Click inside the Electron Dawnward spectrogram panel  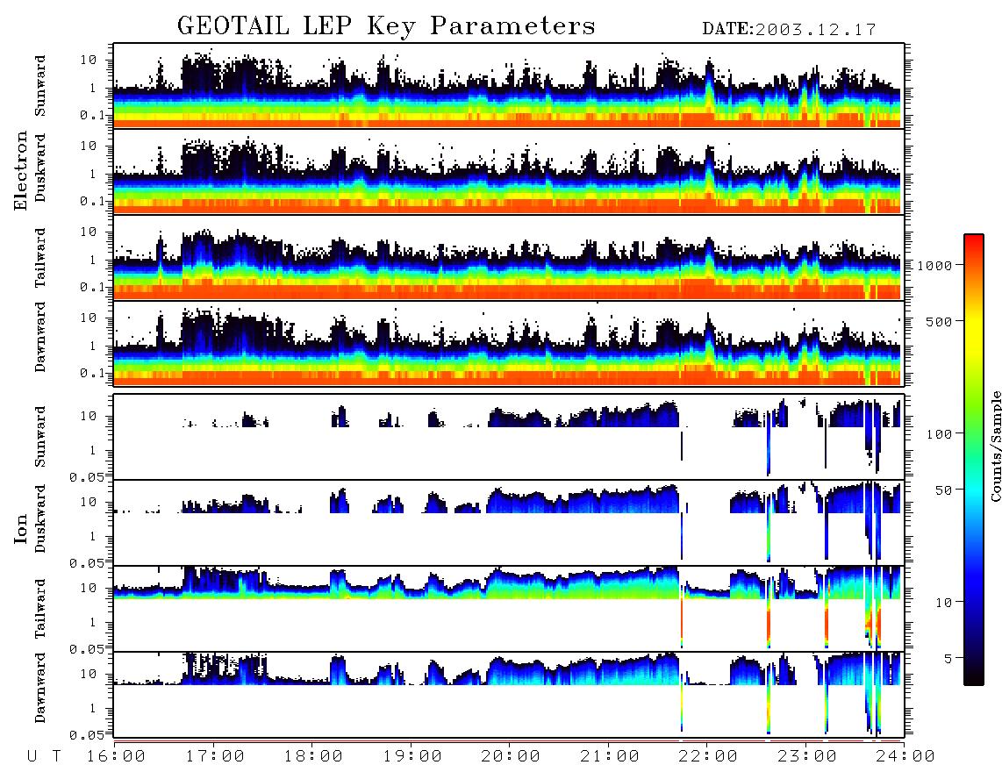pos(509,343)
